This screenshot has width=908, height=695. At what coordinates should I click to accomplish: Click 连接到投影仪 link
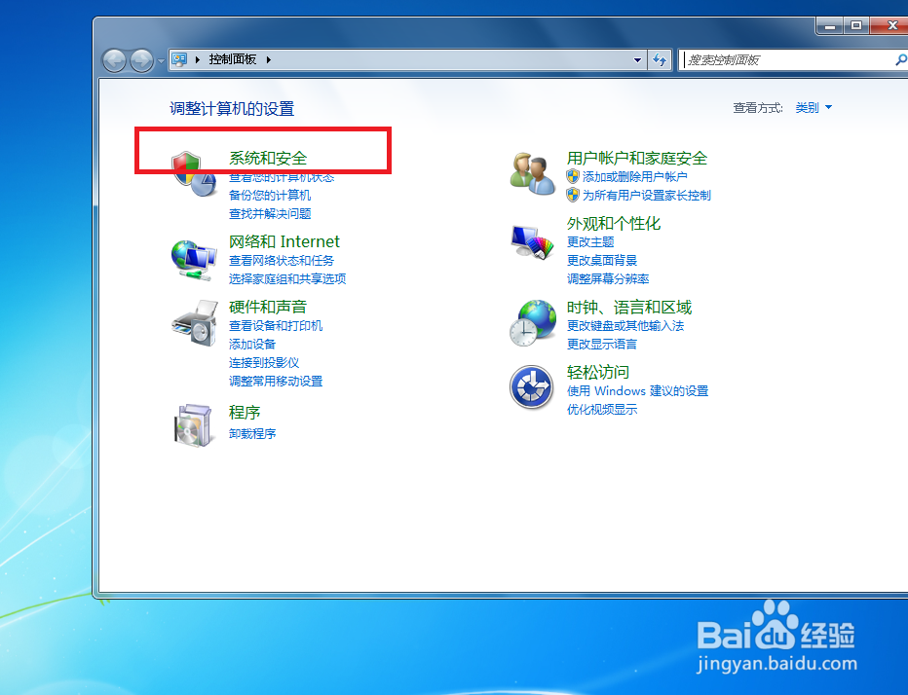coord(264,363)
